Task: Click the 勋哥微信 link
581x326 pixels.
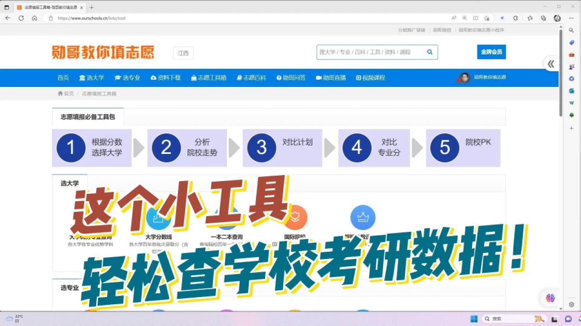Action: pos(442,30)
